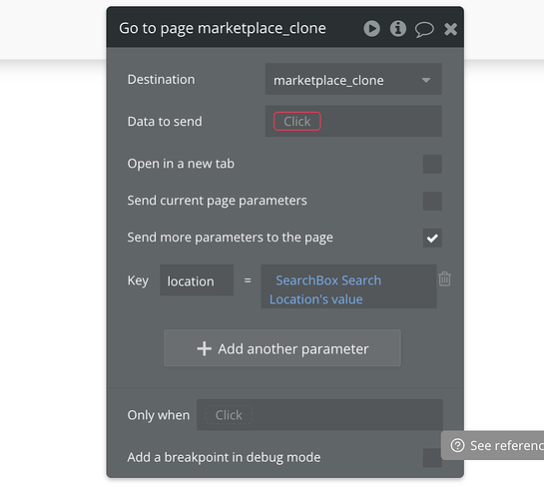
Task: Open the info icon in dialog header
Action: click(x=398, y=28)
